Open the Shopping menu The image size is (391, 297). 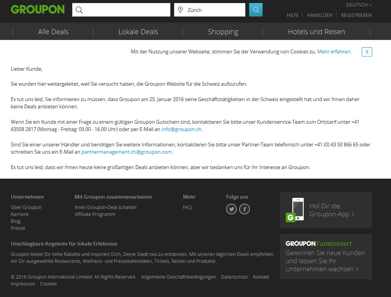tap(223, 32)
